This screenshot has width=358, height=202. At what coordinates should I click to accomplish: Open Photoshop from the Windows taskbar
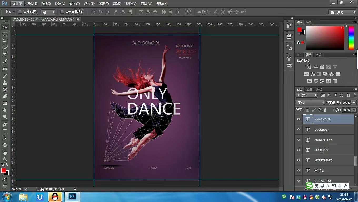(x=72, y=196)
